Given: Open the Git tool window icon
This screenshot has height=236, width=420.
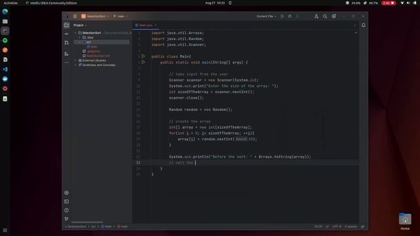Looking at the screenshot, I should coord(66,218).
